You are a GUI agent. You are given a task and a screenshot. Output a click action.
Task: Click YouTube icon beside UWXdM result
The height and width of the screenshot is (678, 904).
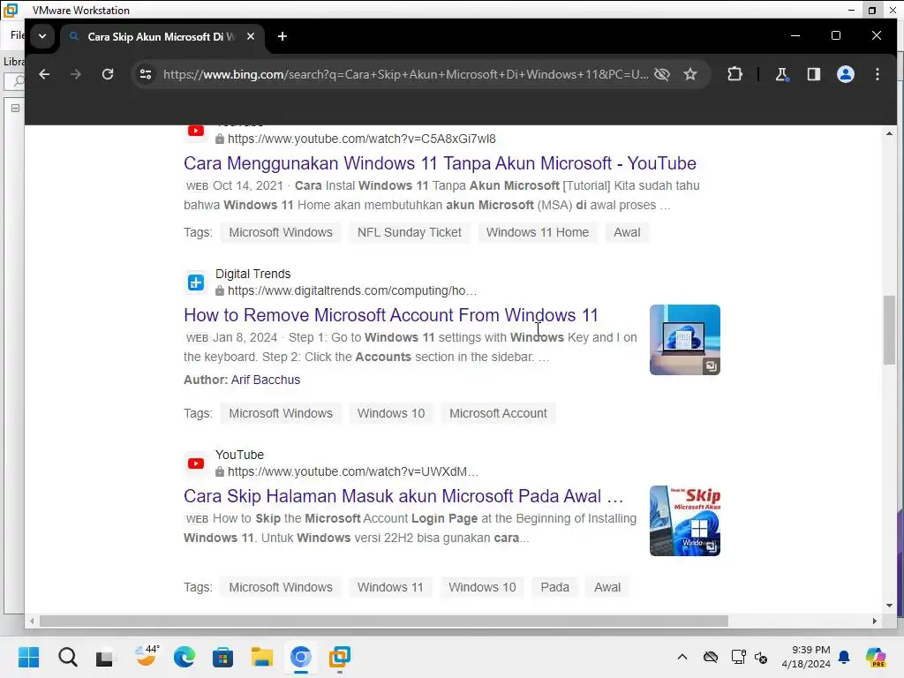[196, 463]
